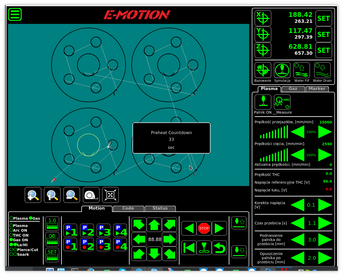Decrease Korekta napięcia with left arrow

(298, 205)
